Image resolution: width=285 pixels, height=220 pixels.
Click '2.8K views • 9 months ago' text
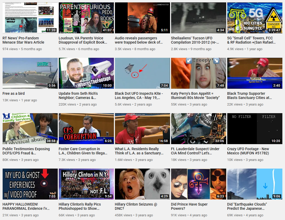pyautogui.click(x=191, y=49)
